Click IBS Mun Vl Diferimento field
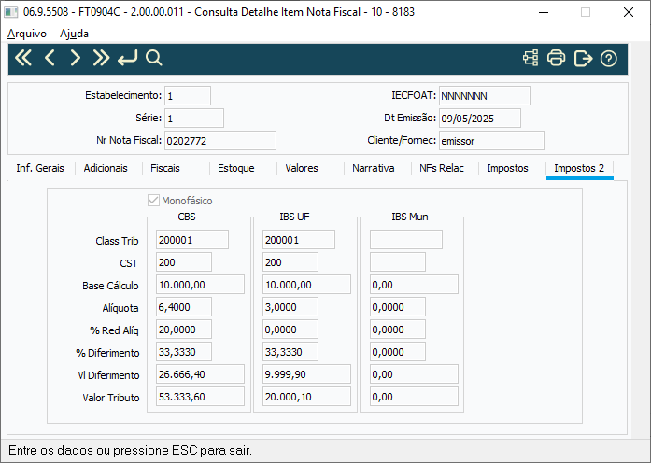 pos(414,374)
